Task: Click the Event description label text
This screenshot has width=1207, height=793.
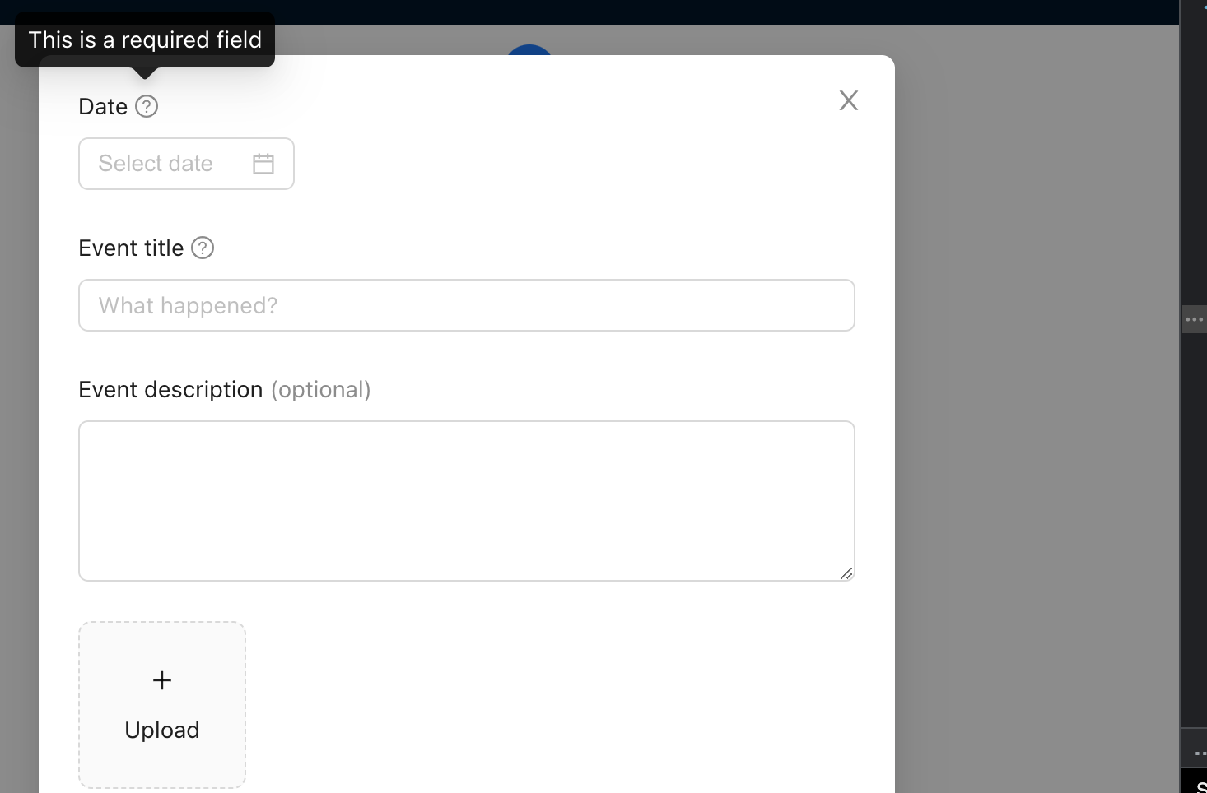Action: tap(170, 390)
